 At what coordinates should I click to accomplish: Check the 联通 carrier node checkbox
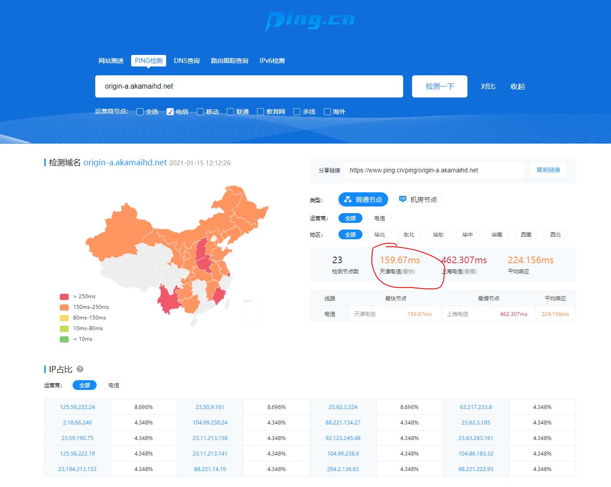coord(230,112)
